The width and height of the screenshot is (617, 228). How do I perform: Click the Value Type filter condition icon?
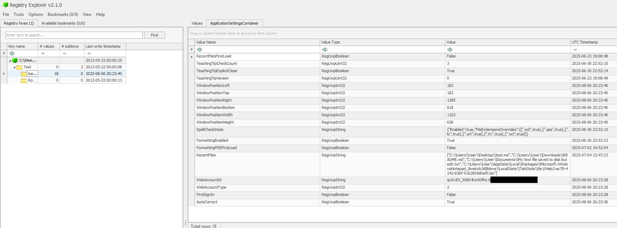tap(325, 50)
